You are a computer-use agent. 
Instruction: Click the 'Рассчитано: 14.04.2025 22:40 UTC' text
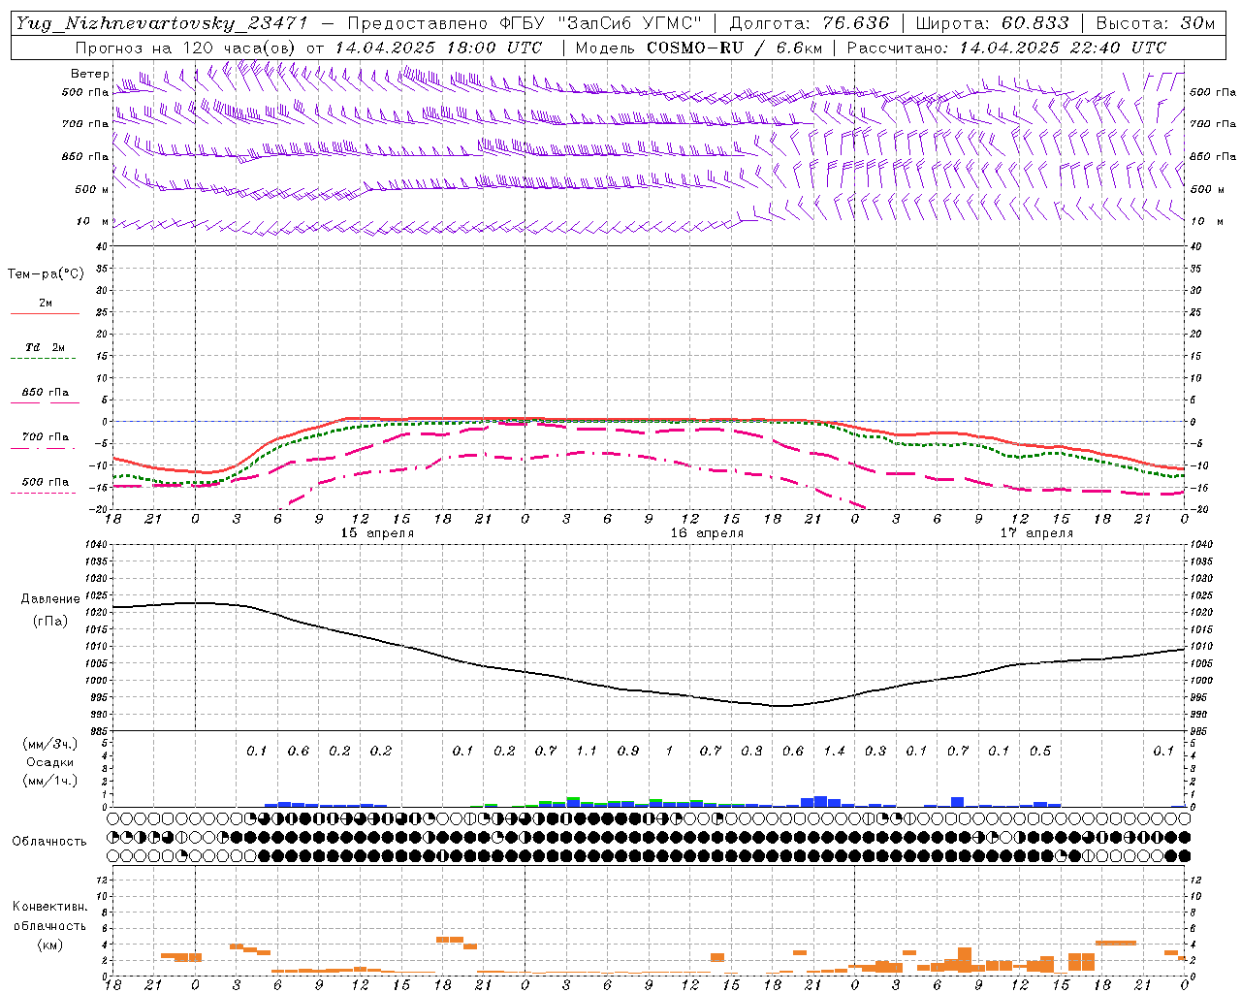(1006, 48)
